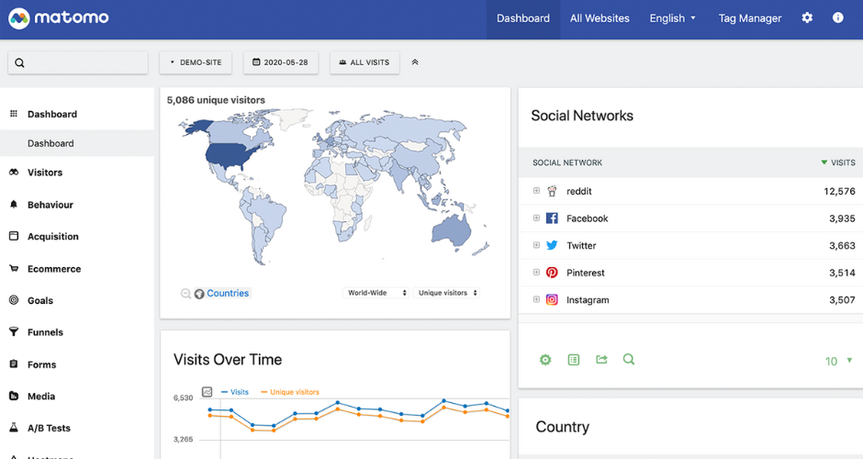Screen dimensions: 863x459
Task: Click the Dashboard grid icon in sidebar
Action: [14, 114]
